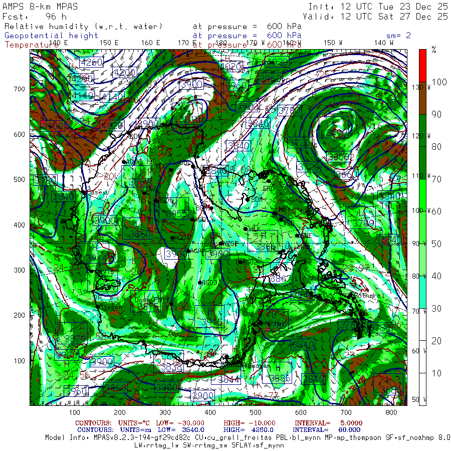Viewport: 451px width, 451px height.
Task: Click the Mawson station label
Action: click(111, 307)
